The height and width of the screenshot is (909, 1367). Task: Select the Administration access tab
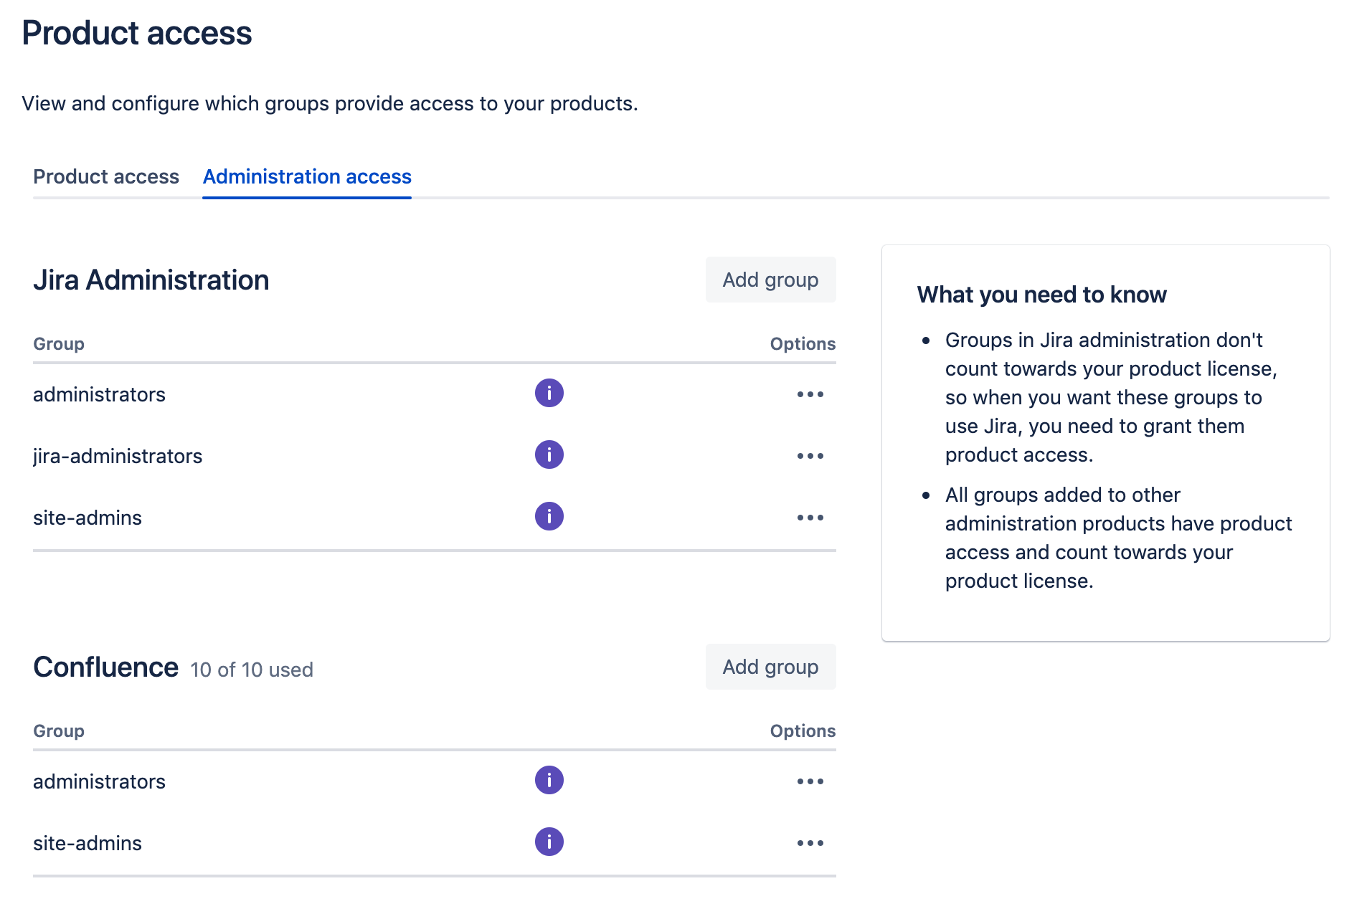pos(307,176)
